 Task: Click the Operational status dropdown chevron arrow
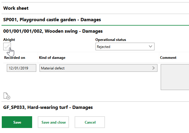coord(151,46)
